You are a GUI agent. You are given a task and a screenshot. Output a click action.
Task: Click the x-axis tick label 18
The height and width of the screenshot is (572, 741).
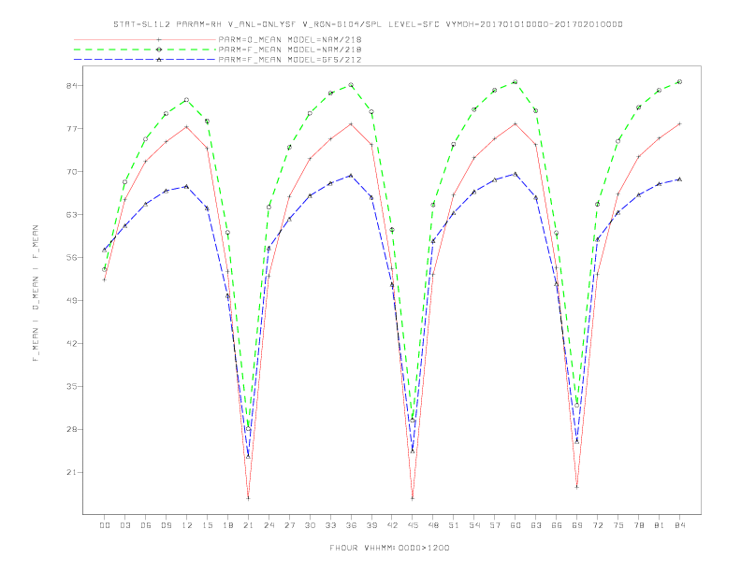[x=227, y=525]
